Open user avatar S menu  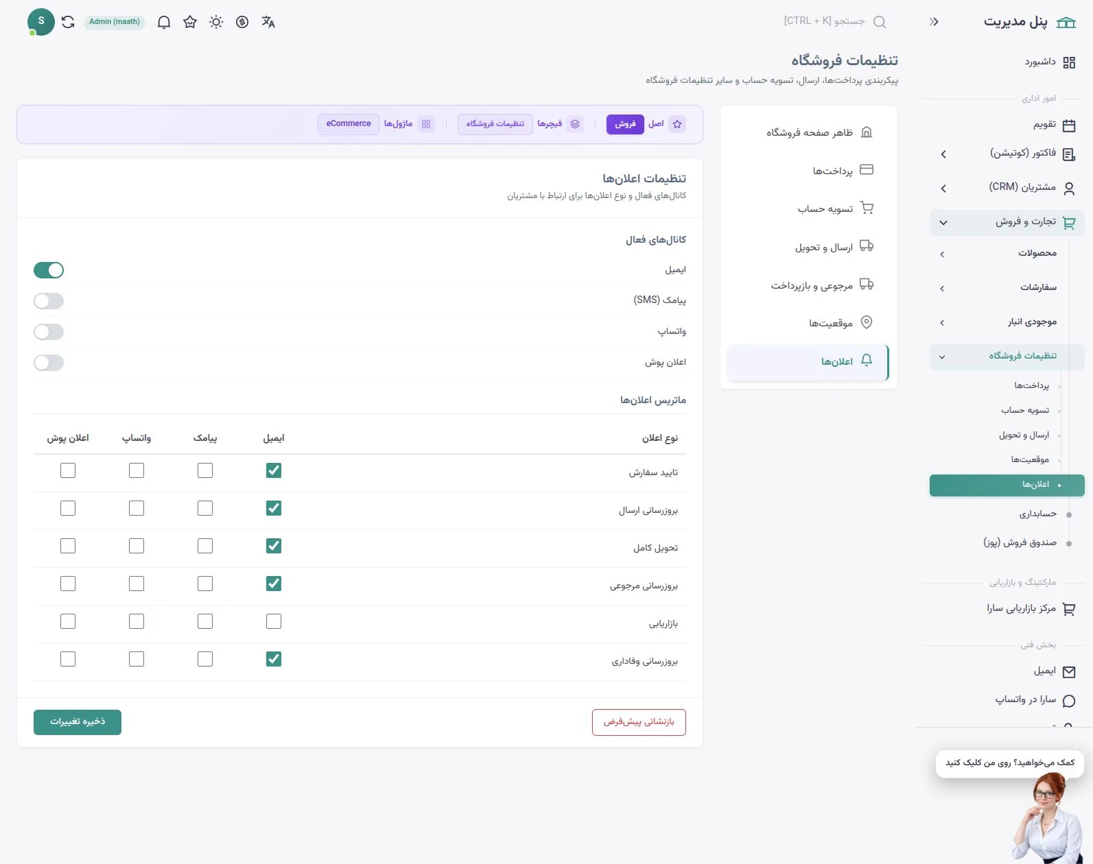[x=41, y=22]
